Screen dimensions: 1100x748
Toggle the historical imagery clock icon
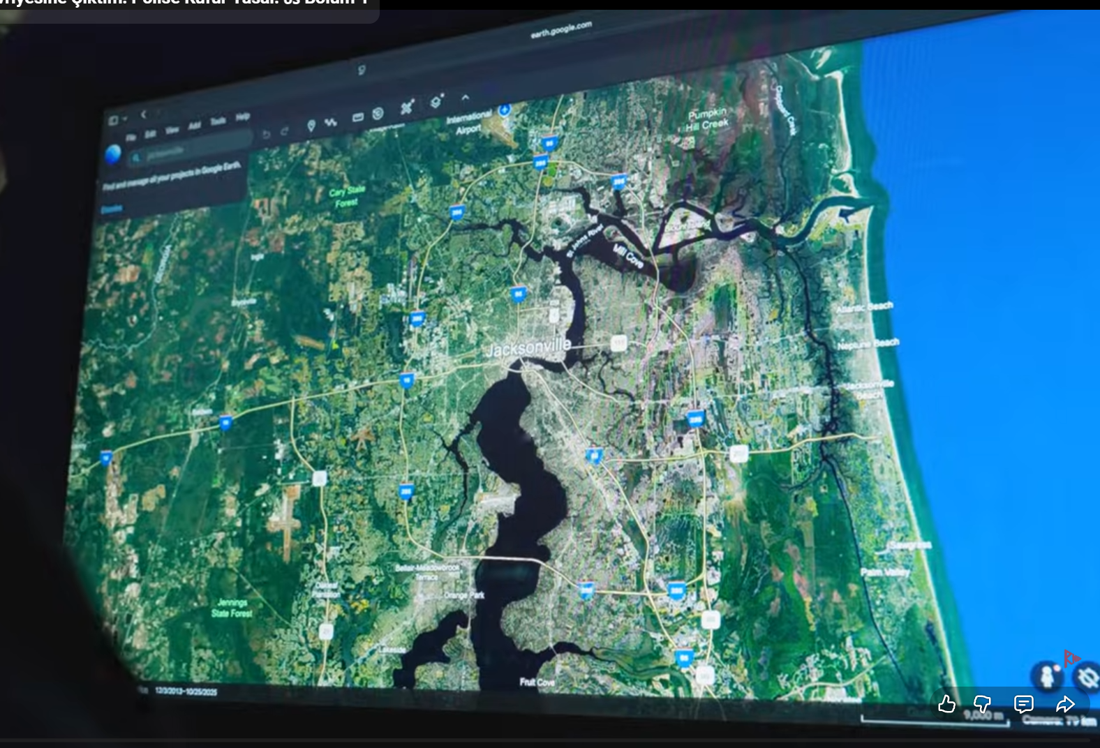[378, 113]
